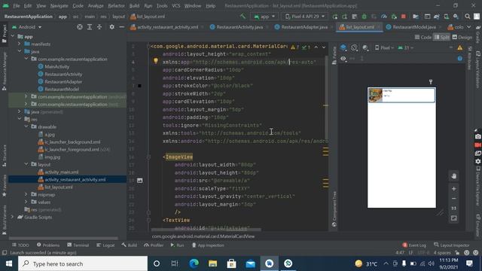The height and width of the screenshot is (271, 482).
Task: Hide the Project panel with minus icon
Action: (122, 27)
